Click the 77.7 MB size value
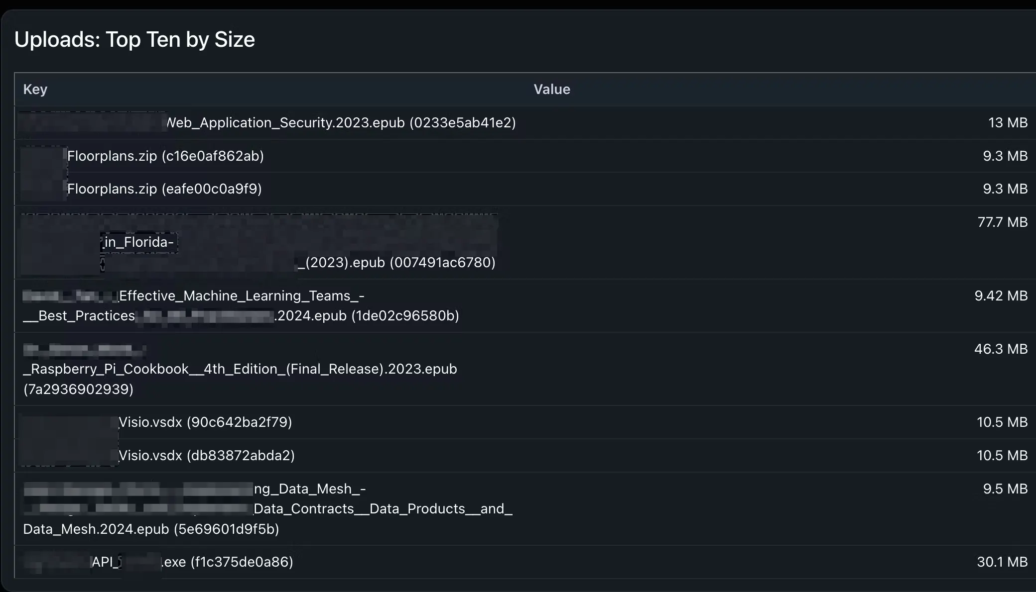This screenshot has width=1036, height=592. point(1002,222)
